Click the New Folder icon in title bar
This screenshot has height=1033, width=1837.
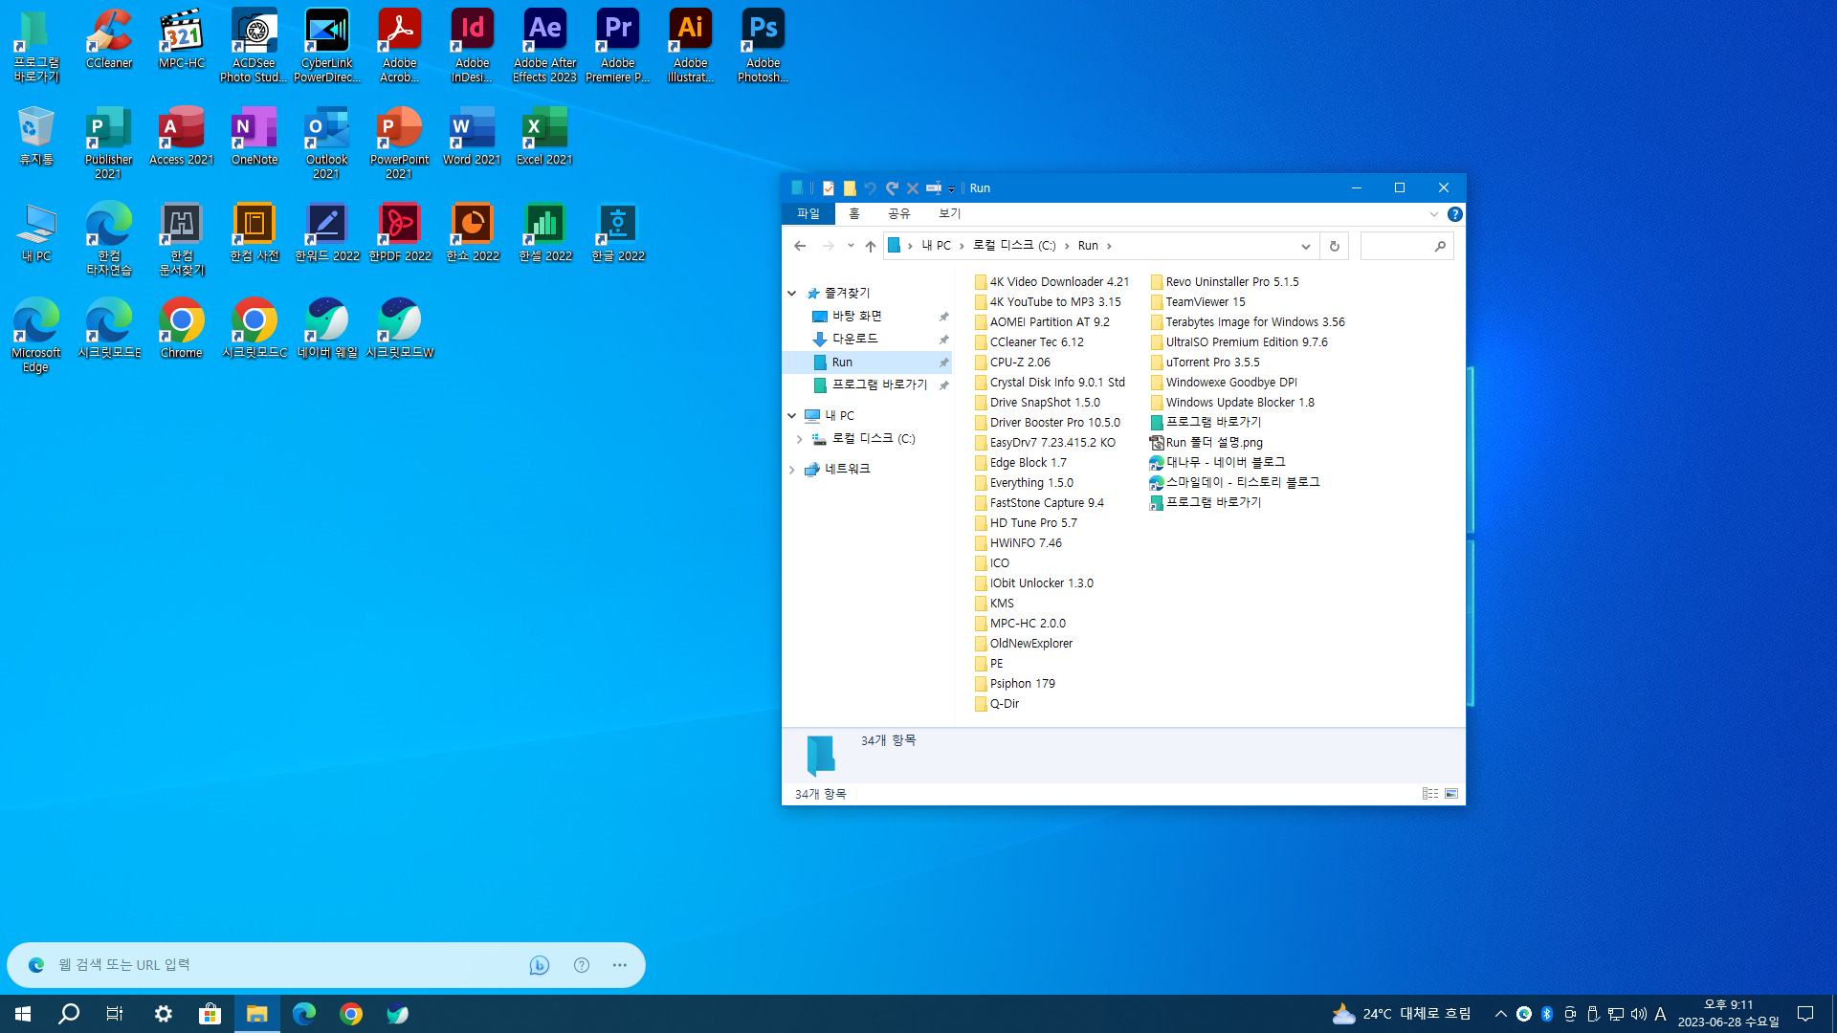point(850,188)
